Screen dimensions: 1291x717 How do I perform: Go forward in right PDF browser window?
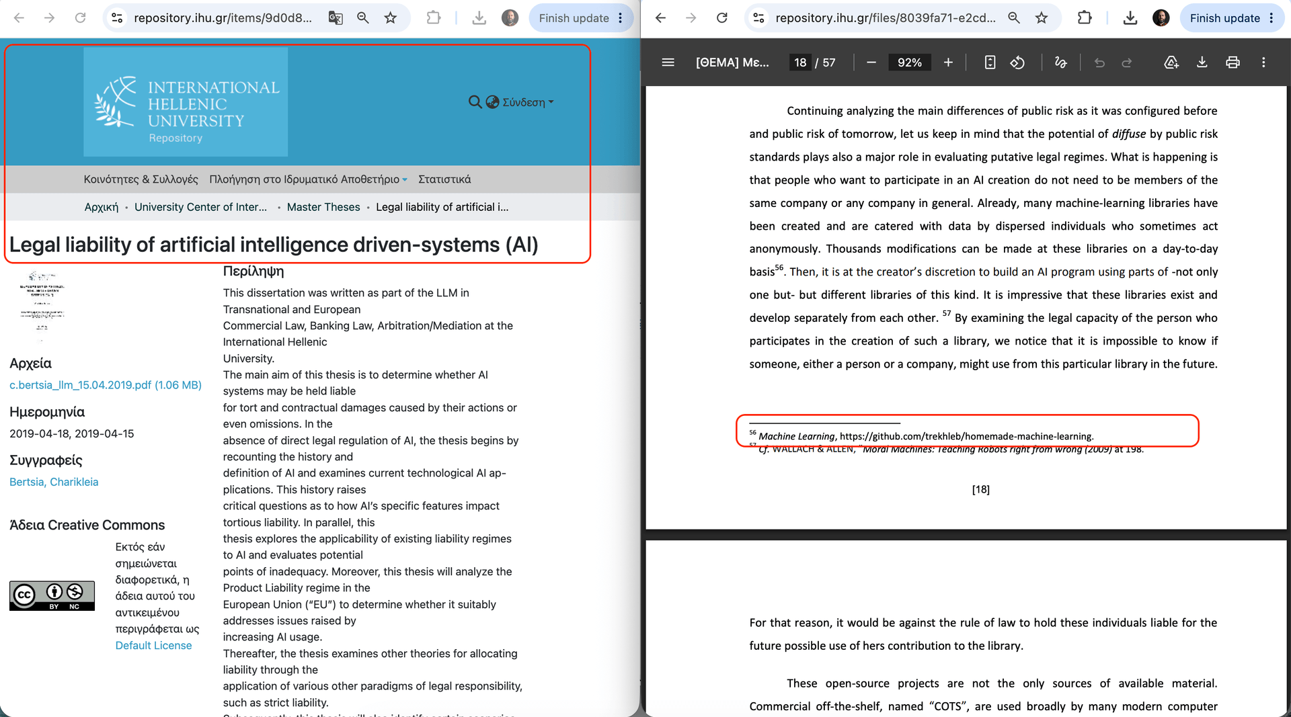[x=691, y=18]
